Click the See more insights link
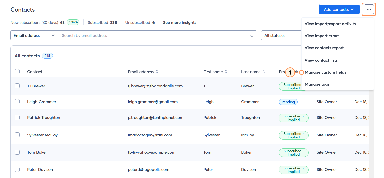The height and width of the screenshot is (178, 384). [179, 22]
